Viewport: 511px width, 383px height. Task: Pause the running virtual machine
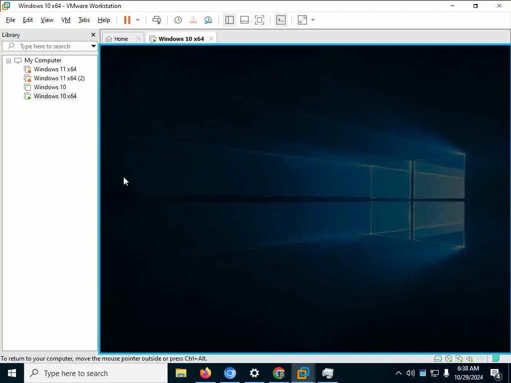127,20
